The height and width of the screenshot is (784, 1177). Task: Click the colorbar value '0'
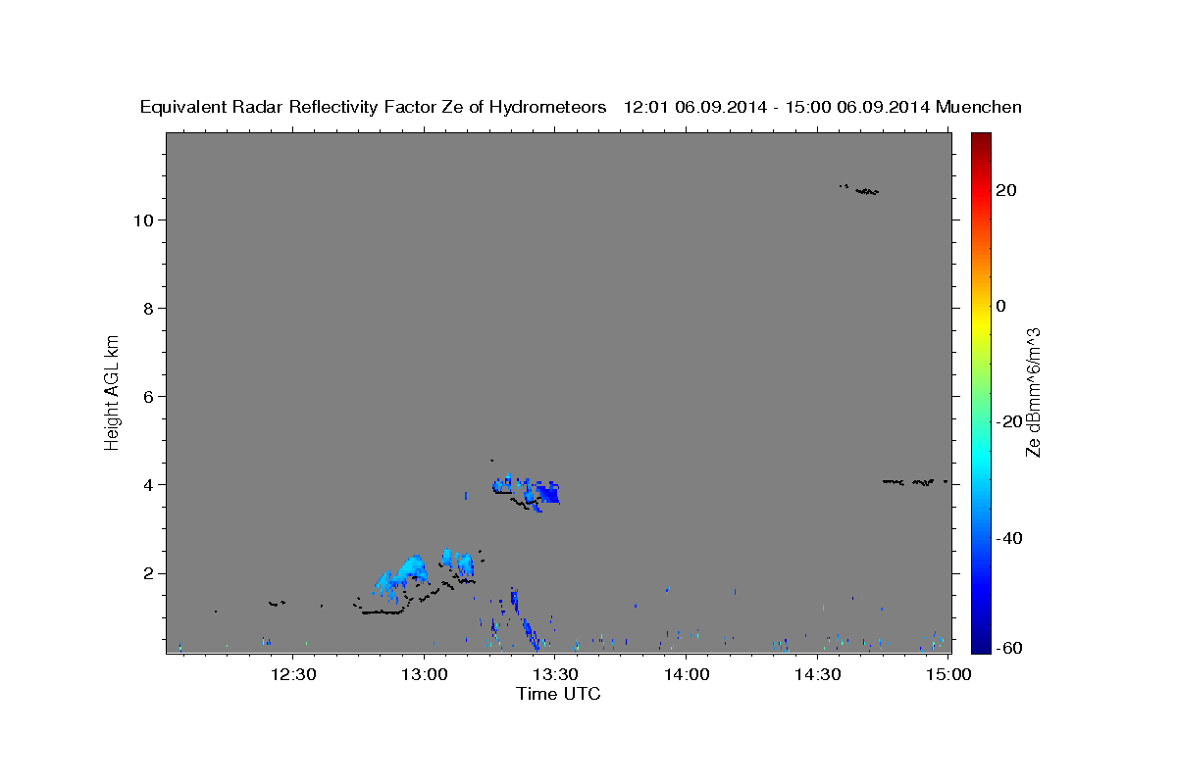tap(1000, 306)
